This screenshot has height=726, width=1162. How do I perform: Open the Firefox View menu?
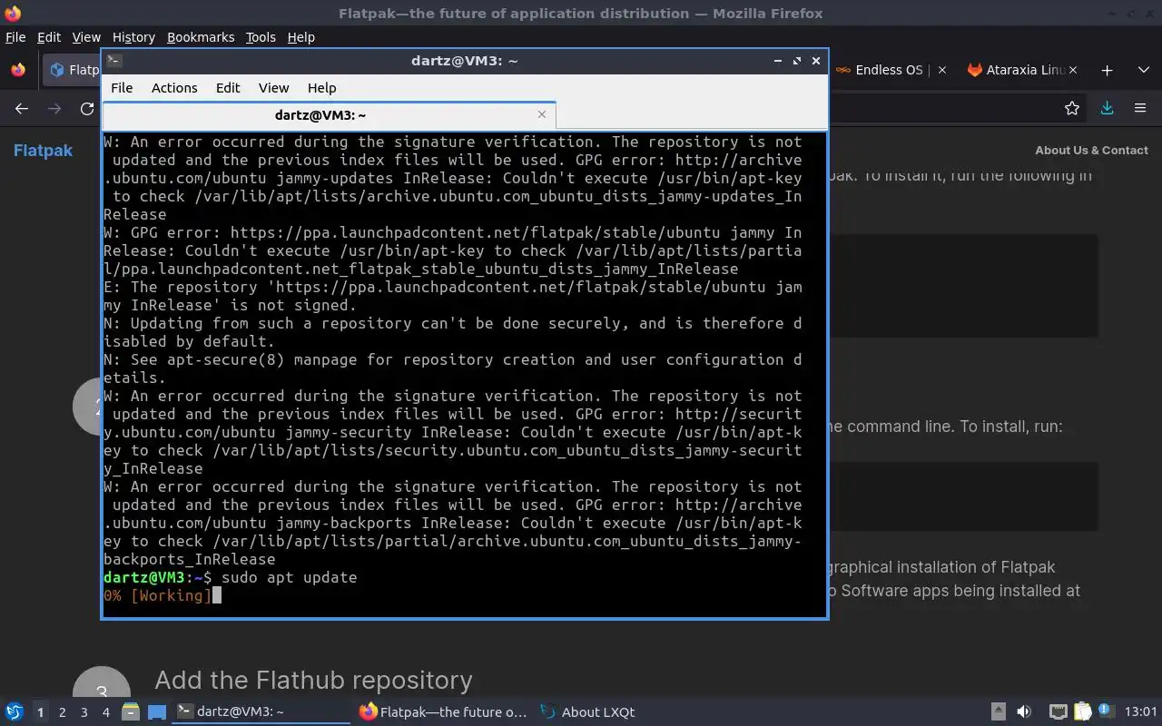86,37
